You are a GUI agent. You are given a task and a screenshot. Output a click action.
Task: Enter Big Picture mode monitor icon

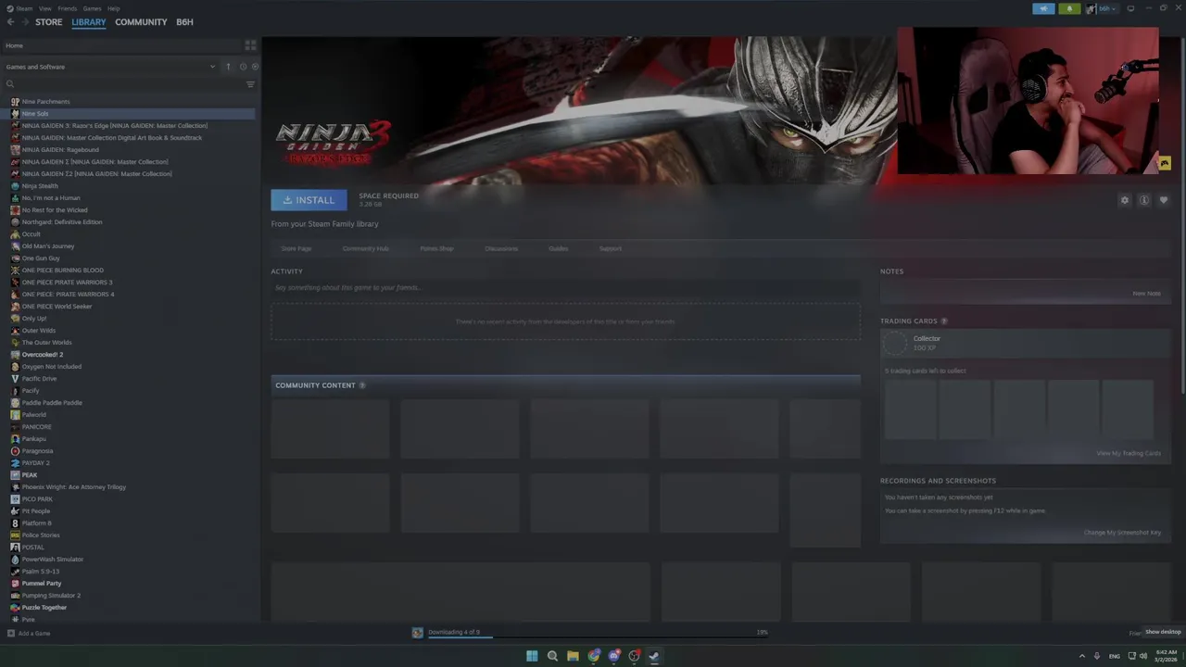click(1130, 8)
